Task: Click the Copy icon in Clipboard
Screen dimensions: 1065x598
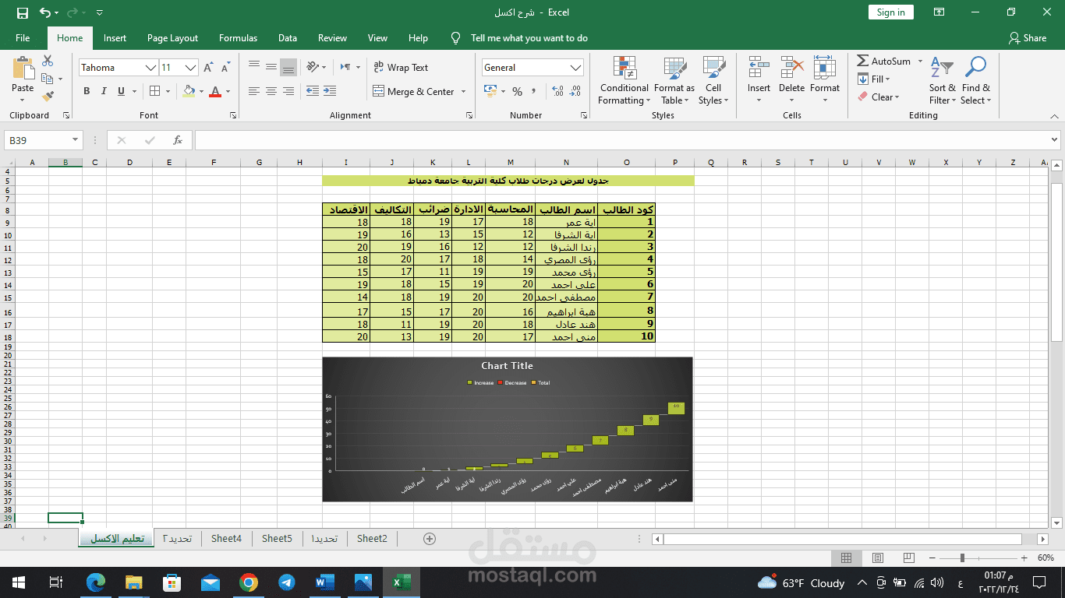Action: 47,79
